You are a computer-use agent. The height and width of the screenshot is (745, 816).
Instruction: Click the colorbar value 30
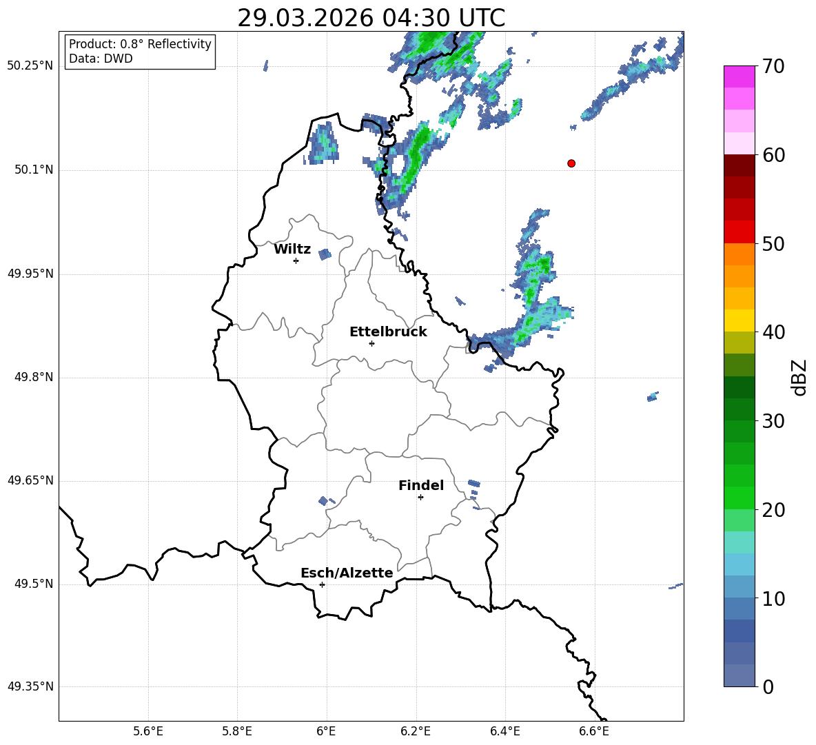pos(773,421)
